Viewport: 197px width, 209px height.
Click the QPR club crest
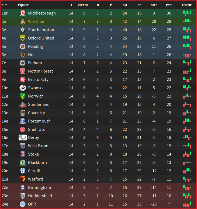pos(23,204)
